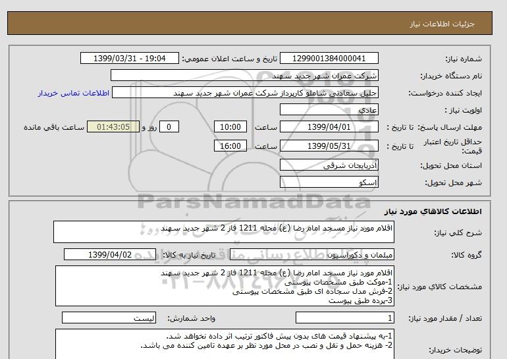Click the line 2-فرش مدل سجاده ای
Image resolution: width=507 pixels, height=359 pixels.
click(312, 291)
